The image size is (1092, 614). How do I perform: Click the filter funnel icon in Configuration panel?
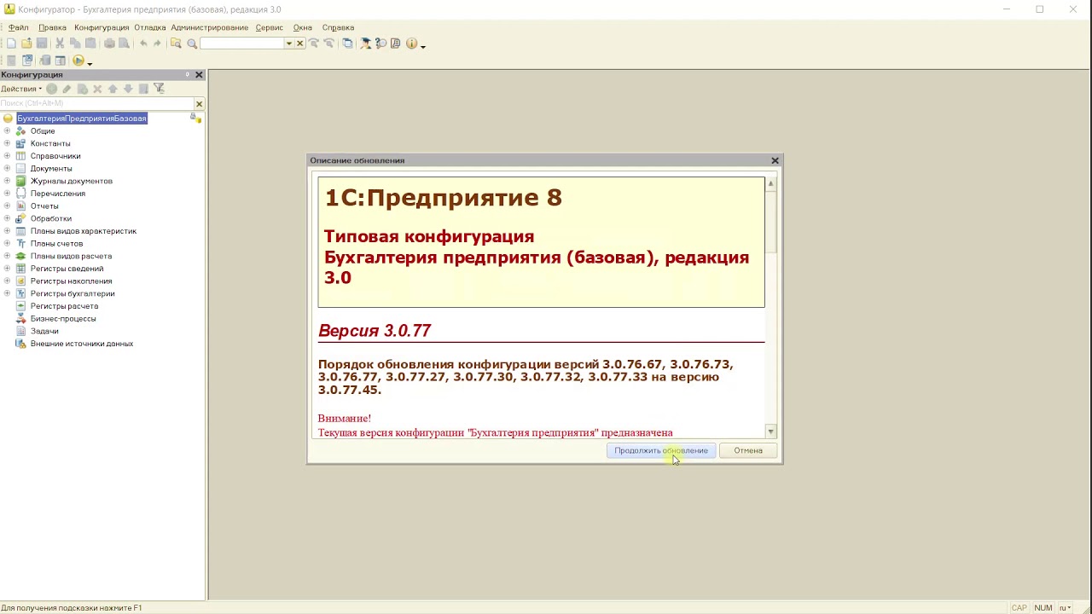[159, 89]
